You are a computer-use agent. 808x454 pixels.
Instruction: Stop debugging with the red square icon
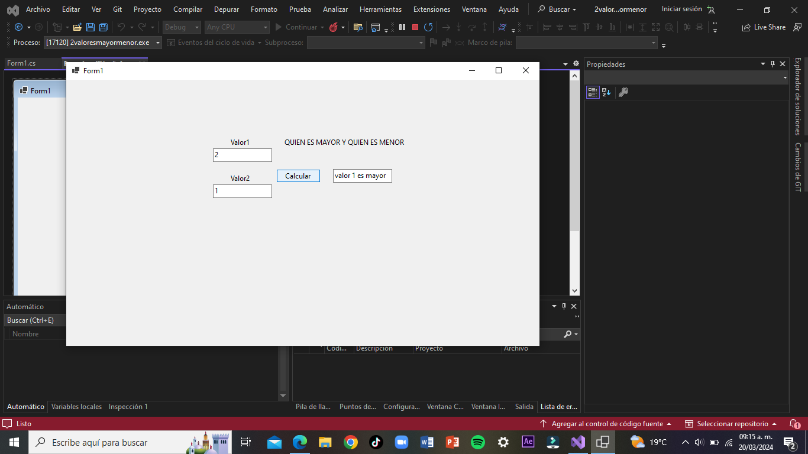click(415, 27)
